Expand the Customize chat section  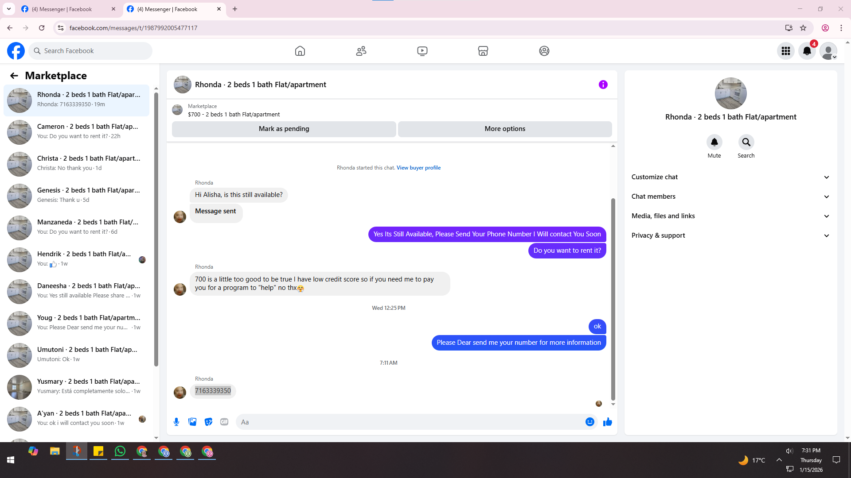click(x=730, y=177)
